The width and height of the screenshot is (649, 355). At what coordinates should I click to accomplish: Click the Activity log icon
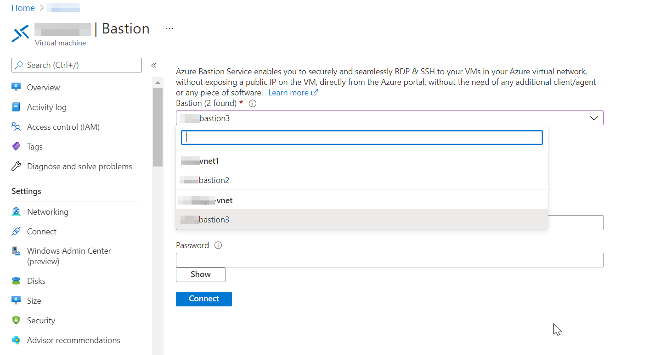(16, 107)
